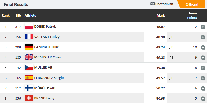Screen dimensions: 207x103
Task: Expand plus icon for MÜLLER Vít
Action: (x=203, y=68)
